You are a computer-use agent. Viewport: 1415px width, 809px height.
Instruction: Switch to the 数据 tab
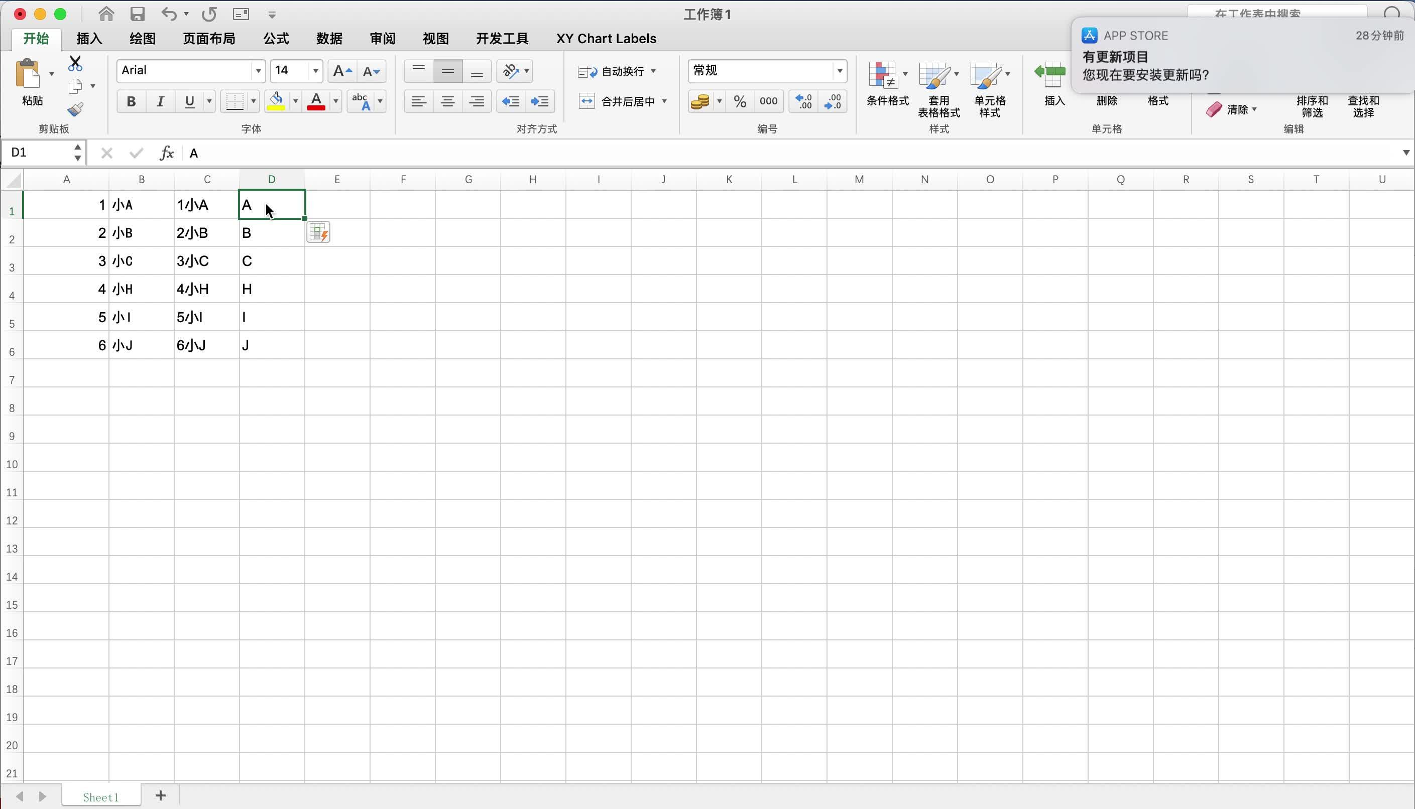point(329,38)
